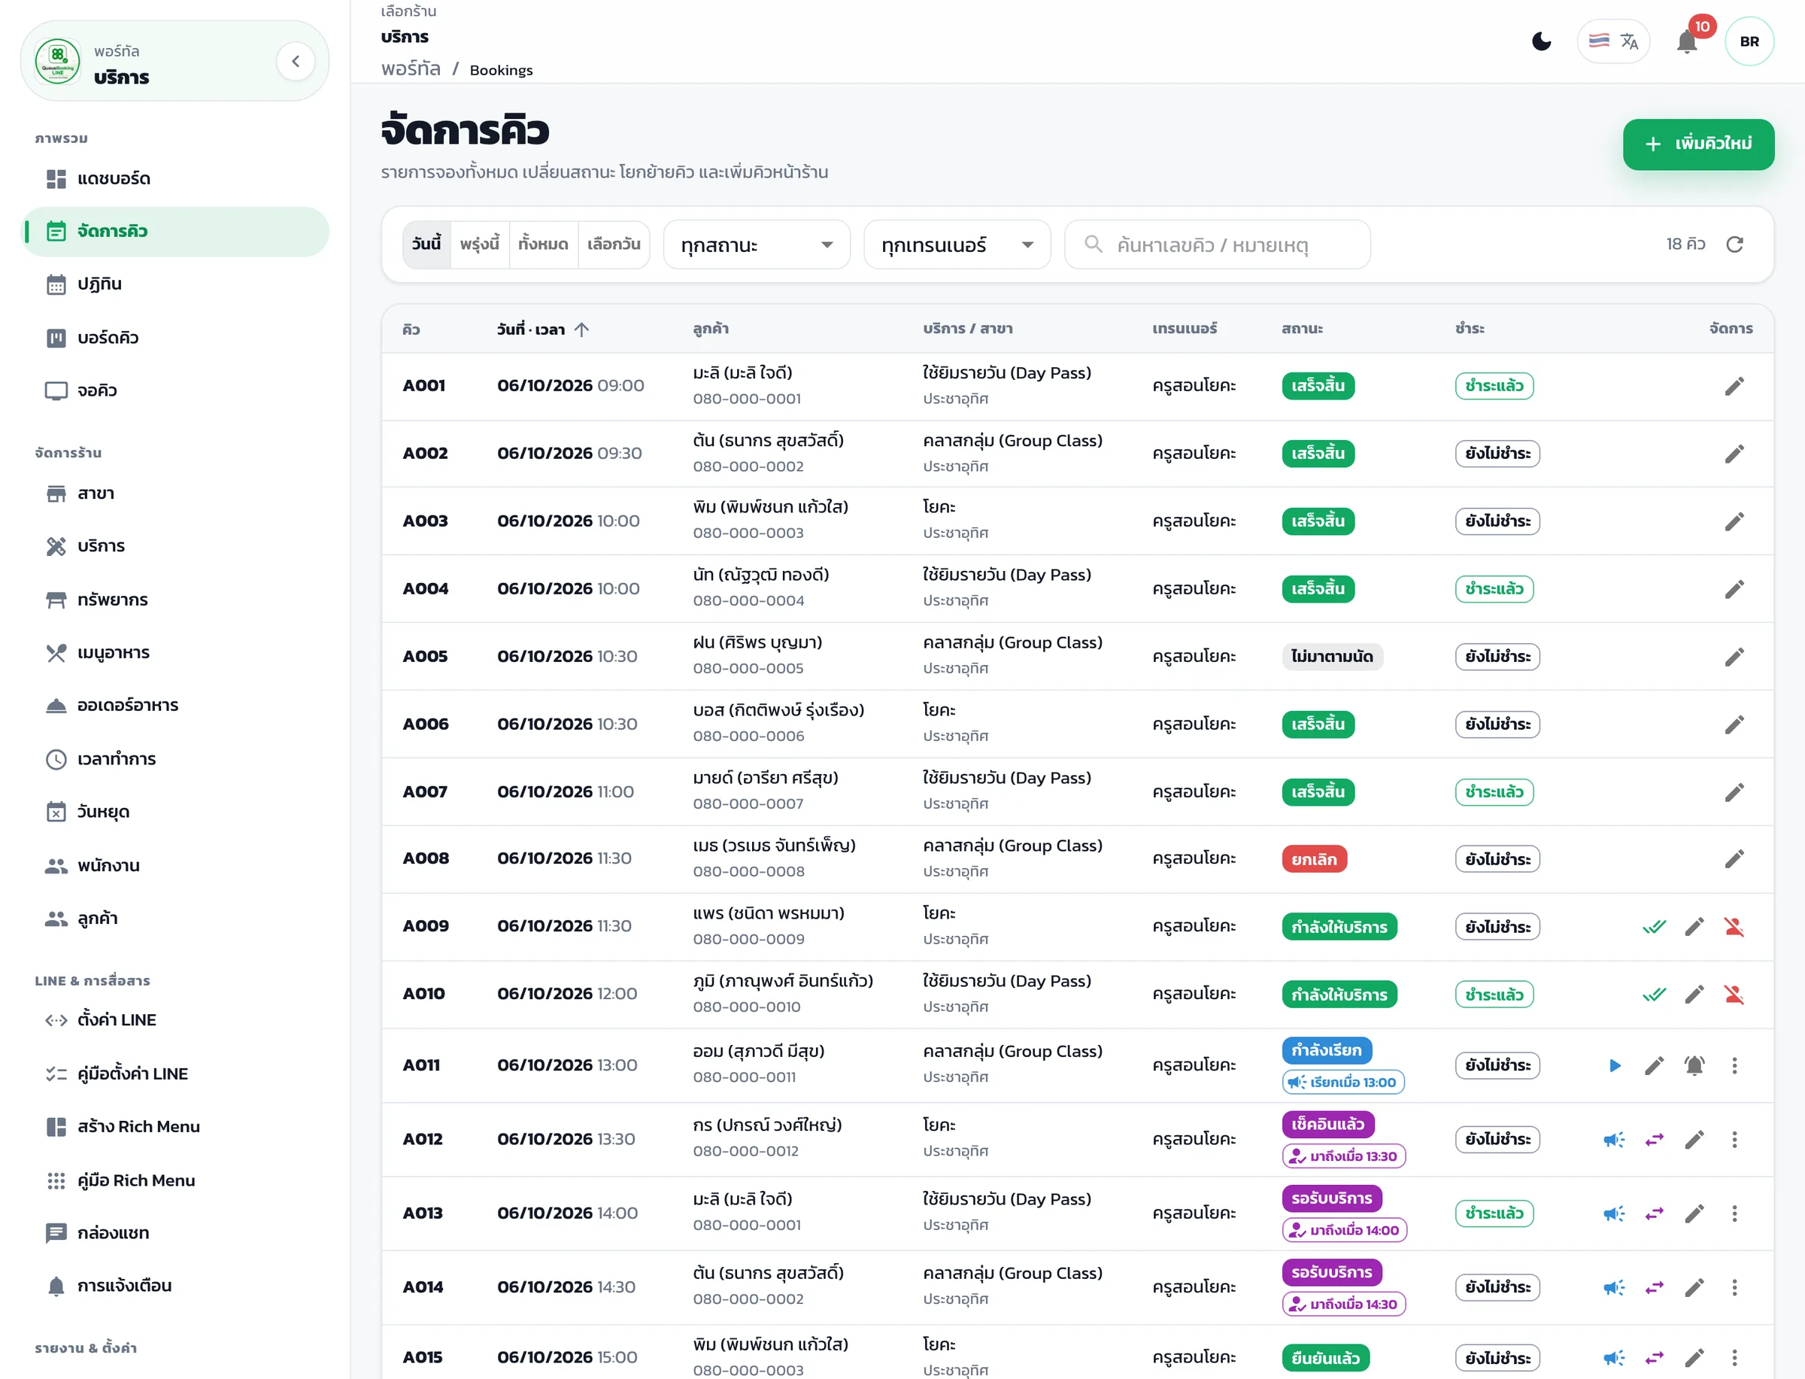The image size is (1805, 1379).
Task: Open notifications bell with 10 badge
Action: coord(1687,41)
